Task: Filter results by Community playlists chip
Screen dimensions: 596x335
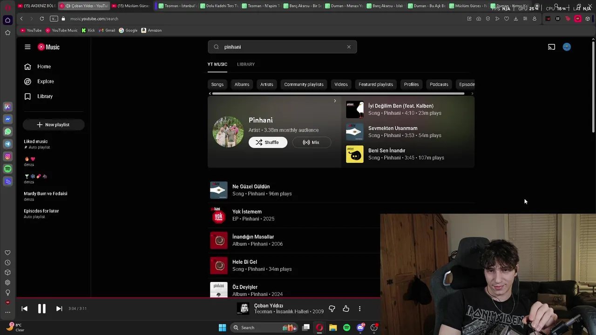Action: tap(304, 84)
